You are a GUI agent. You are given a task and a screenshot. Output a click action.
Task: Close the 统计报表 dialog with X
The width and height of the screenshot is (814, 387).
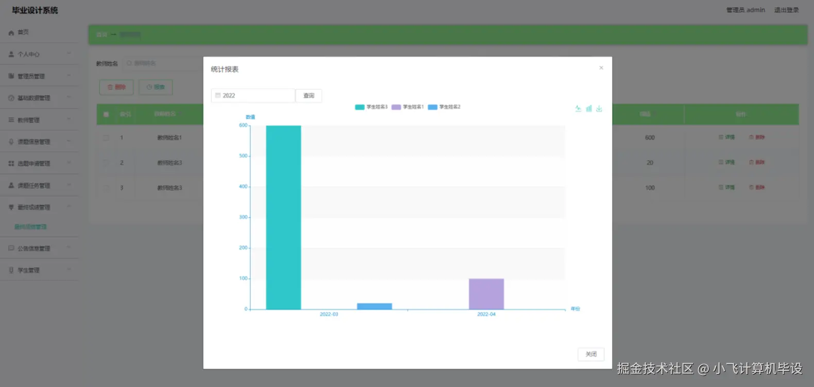(x=601, y=68)
